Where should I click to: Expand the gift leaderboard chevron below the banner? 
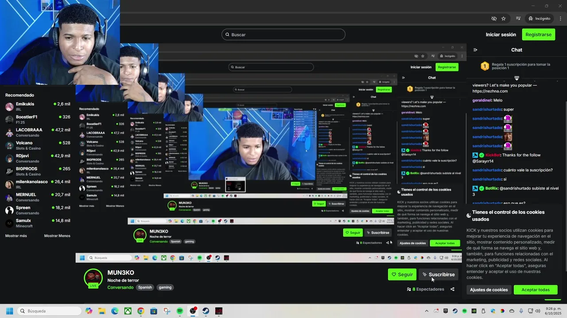517,78
